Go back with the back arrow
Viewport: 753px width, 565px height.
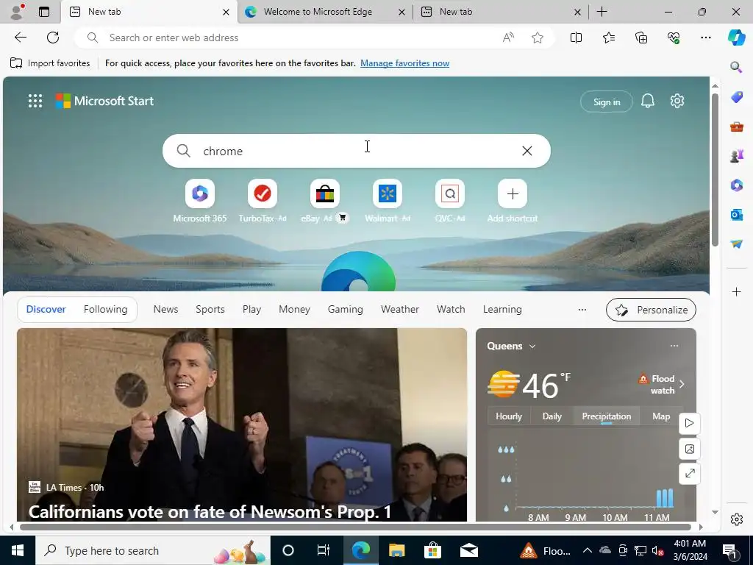(x=20, y=38)
